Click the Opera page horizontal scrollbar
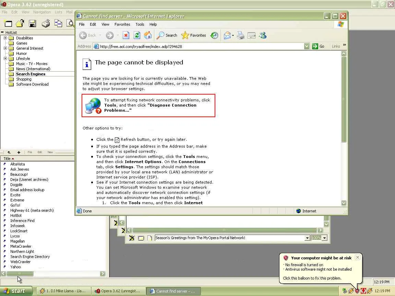 point(225,230)
